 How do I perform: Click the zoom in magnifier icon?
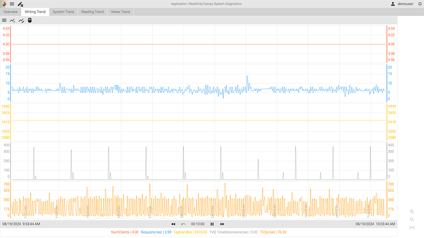point(412,212)
